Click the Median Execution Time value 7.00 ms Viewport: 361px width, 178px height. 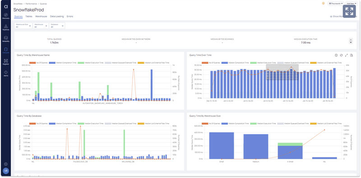point(305,43)
